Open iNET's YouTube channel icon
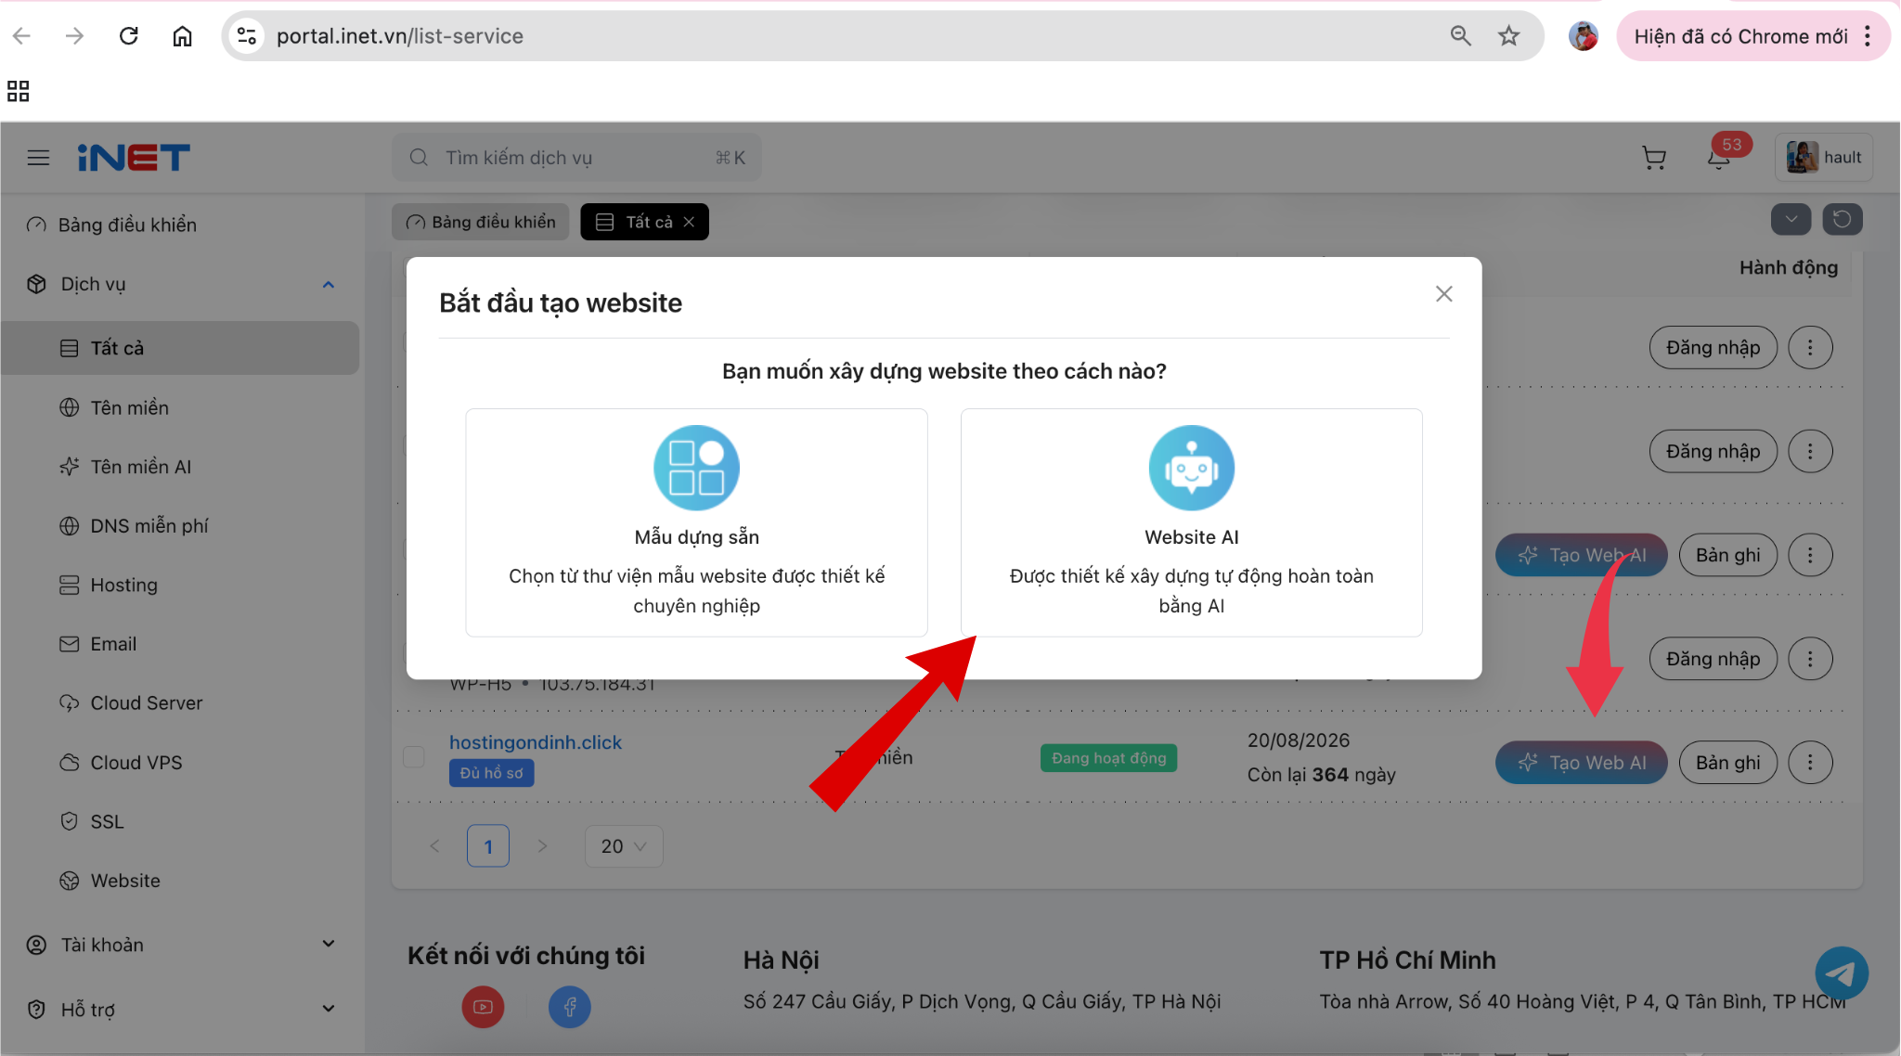The height and width of the screenshot is (1056, 1901). (x=483, y=1006)
